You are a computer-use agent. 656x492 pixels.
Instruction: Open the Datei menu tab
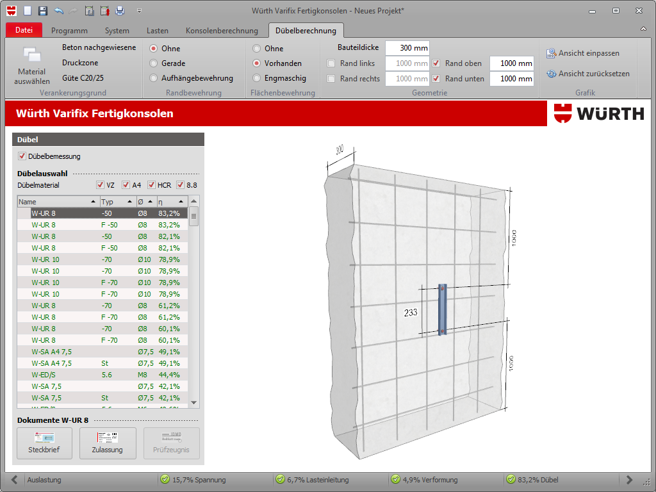24,30
